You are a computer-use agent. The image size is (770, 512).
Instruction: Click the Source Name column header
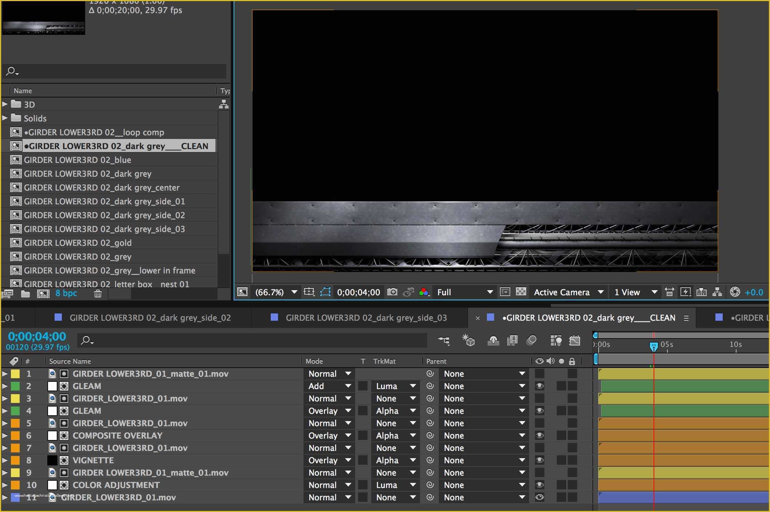[70, 361]
